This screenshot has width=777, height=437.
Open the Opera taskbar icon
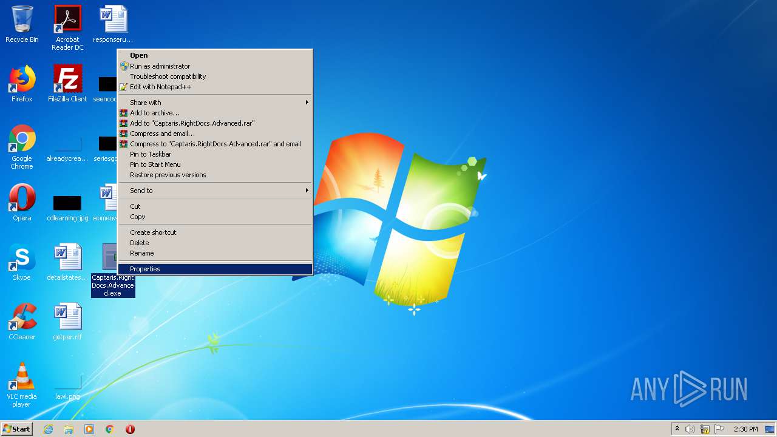pos(130,429)
